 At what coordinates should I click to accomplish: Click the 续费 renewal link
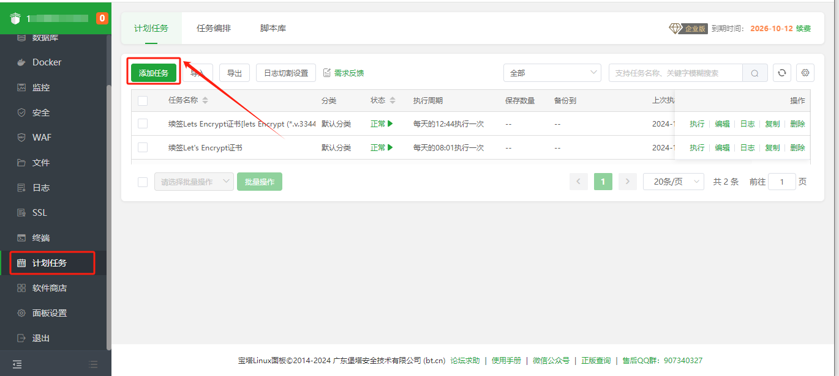tap(803, 29)
